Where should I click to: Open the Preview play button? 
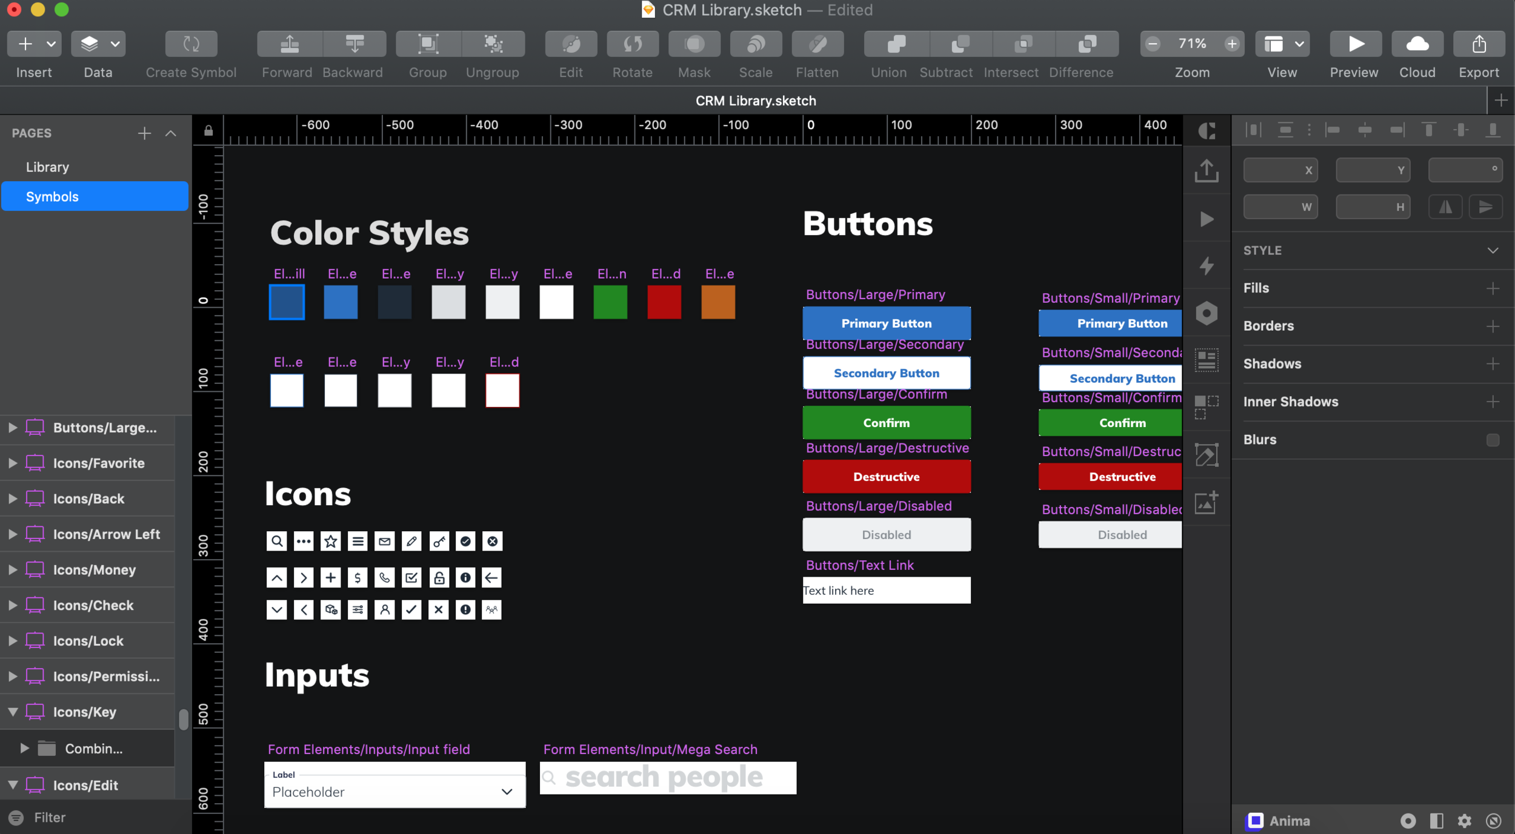tap(1356, 44)
